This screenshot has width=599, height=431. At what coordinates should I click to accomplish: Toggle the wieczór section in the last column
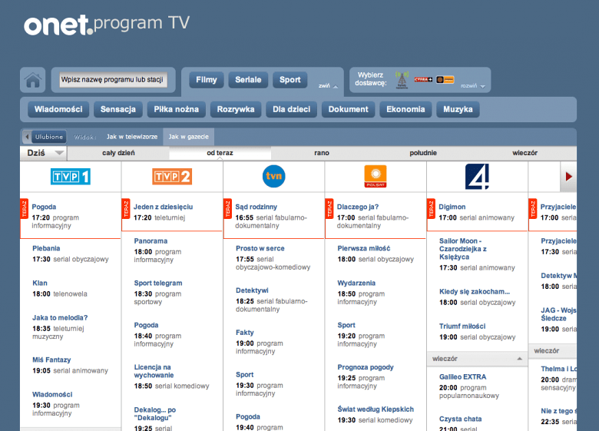click(x=552, y=351)
